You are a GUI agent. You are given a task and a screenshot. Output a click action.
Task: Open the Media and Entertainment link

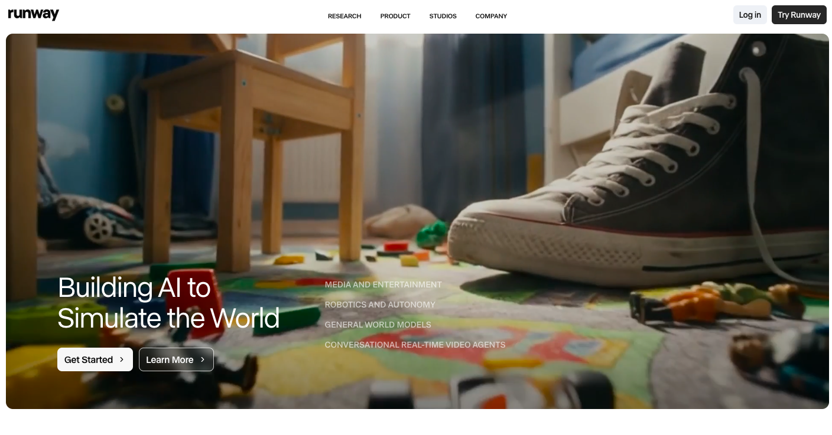click(x=383, y=284)
